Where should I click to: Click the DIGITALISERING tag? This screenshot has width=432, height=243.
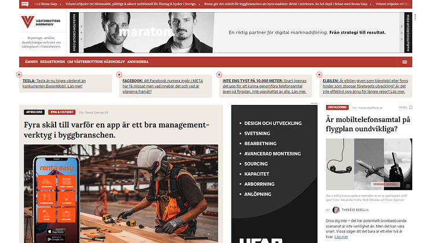coord(337,107)
